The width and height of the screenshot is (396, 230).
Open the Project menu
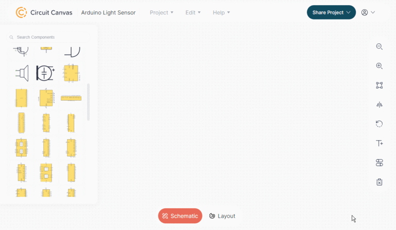coord(161,12)
